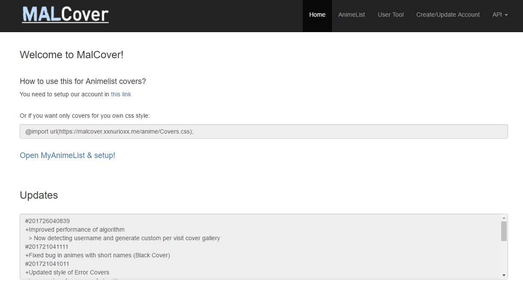Click the @import url CSS code field

263,131
